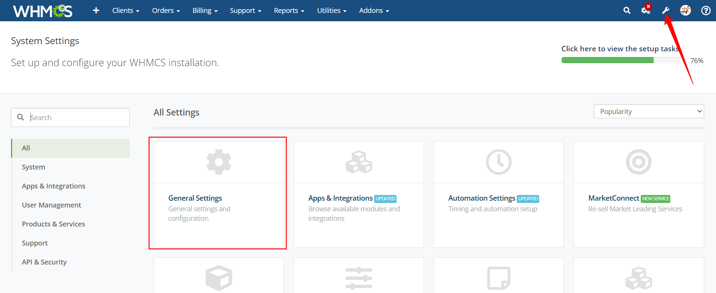The image size is (716, 293).
Task: Click 'Re-sell Market Leading Services' text
Action: (x=635, y=209)
